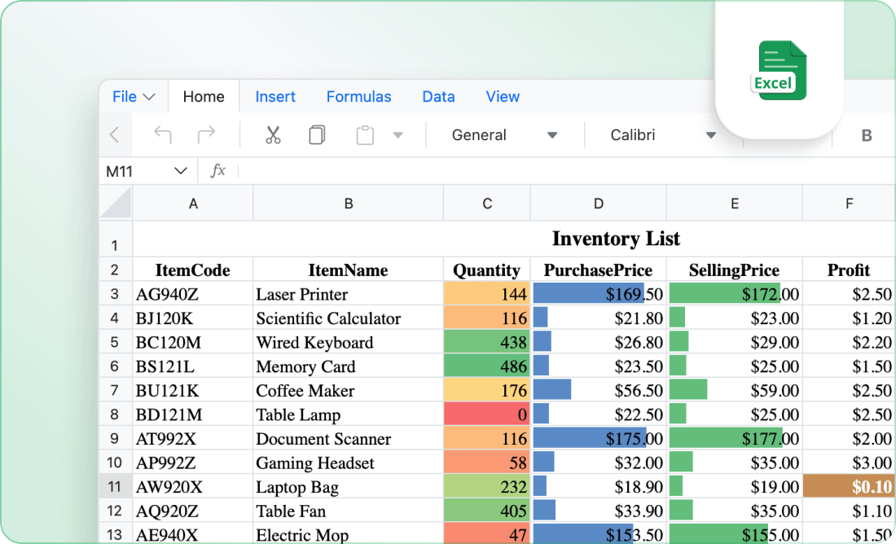Viewport: 896px width, 544px height.
Task: Click the back navigation chevron icon
Action: pos(115,134)
